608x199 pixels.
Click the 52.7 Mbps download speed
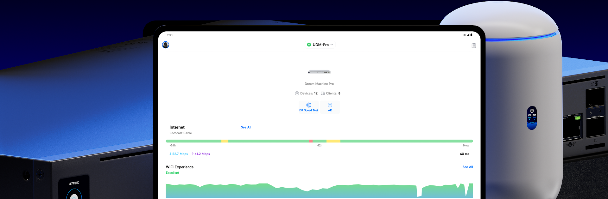coord(179,154)
